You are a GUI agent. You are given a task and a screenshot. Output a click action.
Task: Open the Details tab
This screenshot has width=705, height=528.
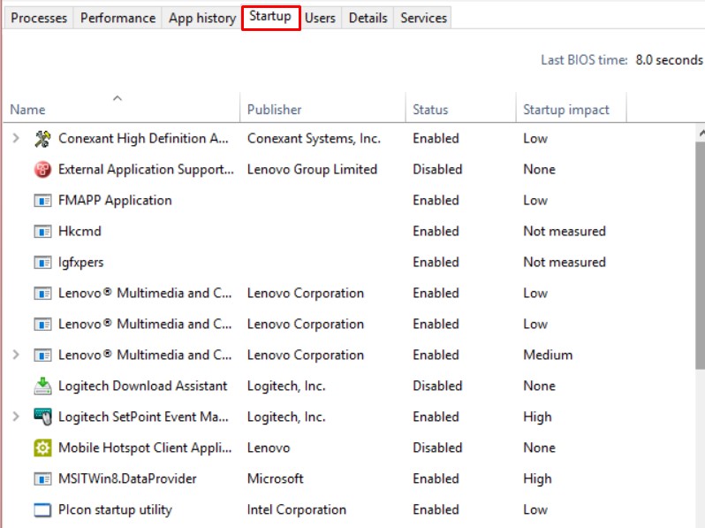click(x=368, y=18)
